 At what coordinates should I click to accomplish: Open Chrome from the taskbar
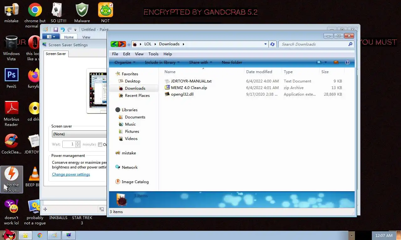pos(40,235)
